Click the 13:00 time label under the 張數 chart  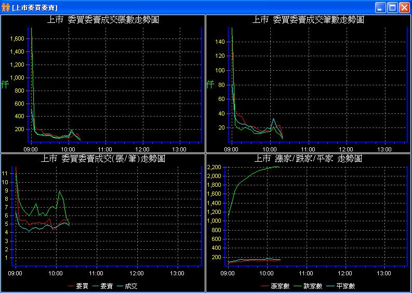(179, 149)
